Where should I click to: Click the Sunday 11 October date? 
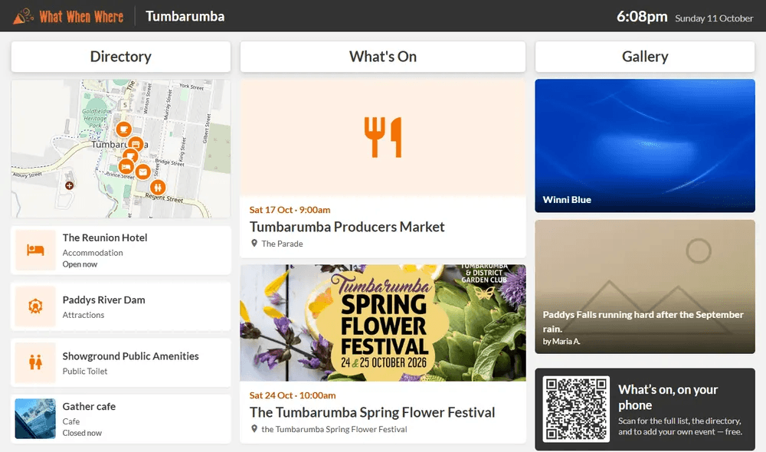coord(714,18)
